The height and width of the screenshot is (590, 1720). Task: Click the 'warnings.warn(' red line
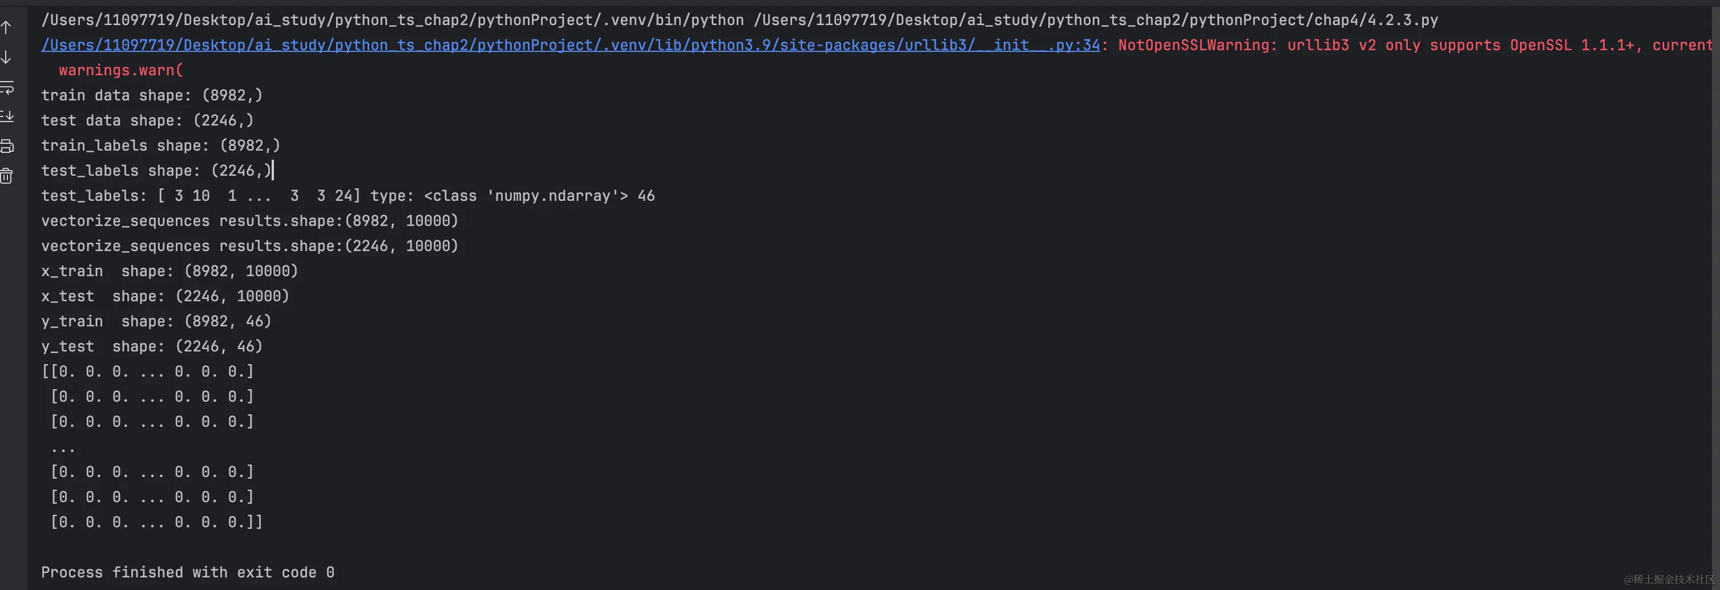[121, 70]
